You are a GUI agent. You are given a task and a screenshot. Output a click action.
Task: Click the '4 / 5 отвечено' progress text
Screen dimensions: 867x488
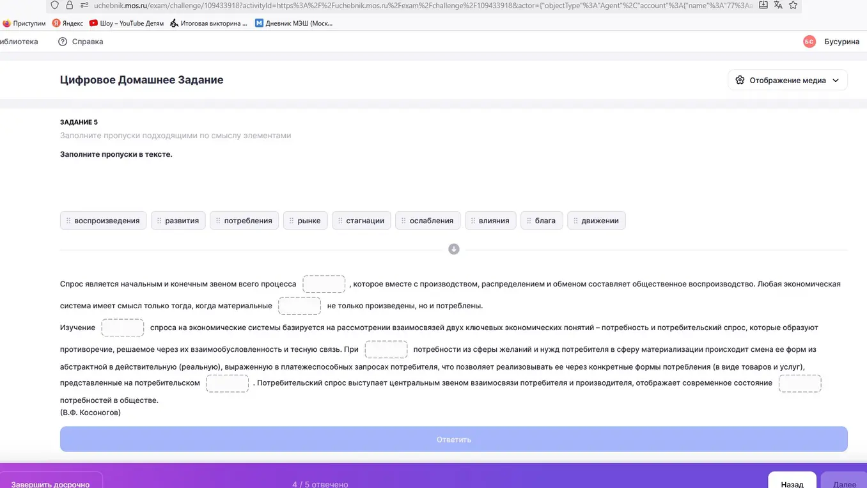point(320,484)
